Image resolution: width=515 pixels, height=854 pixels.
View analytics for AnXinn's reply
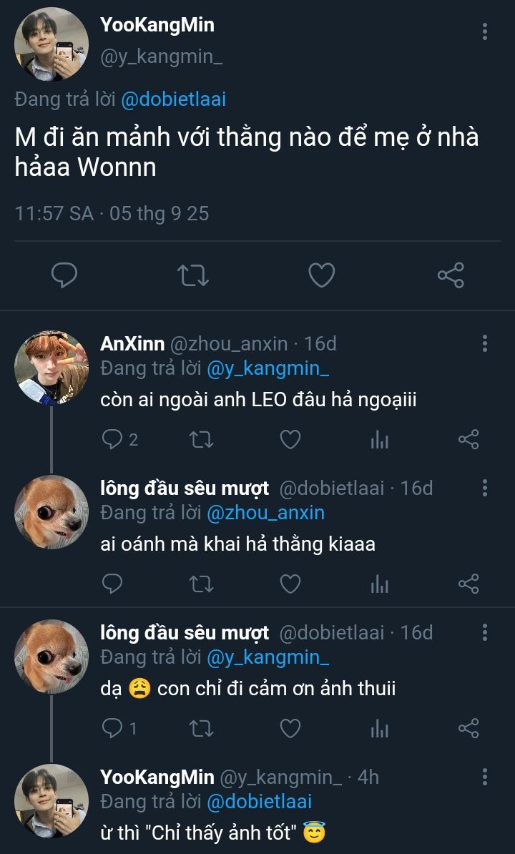[379, 440]
